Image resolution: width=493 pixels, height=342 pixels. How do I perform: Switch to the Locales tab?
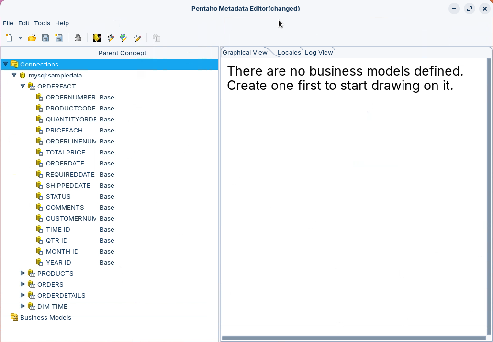click(x=289, y=53)
